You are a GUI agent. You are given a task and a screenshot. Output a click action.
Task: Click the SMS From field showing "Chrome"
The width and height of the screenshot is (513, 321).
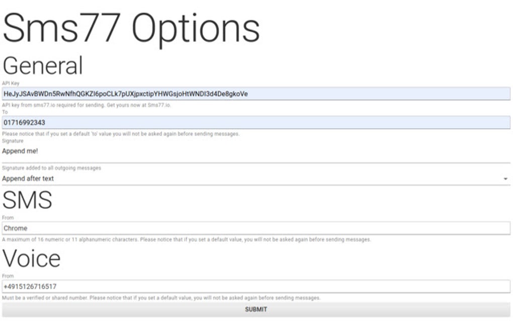coord(251,228)
